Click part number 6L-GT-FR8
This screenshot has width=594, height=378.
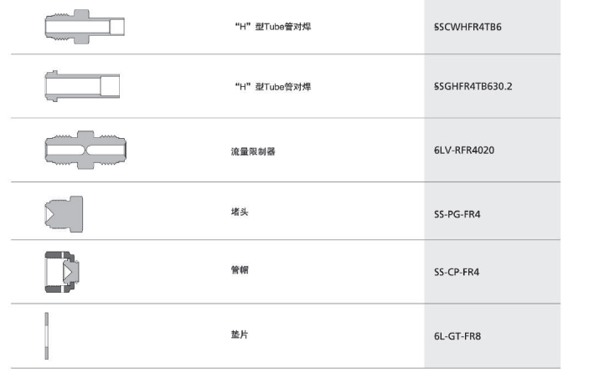(457, 336)
